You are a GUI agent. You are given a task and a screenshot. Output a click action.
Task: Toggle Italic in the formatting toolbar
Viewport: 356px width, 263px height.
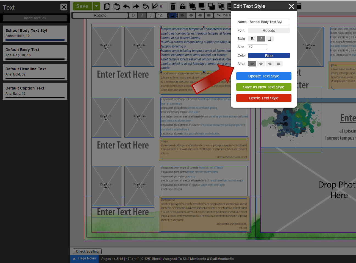142,15
